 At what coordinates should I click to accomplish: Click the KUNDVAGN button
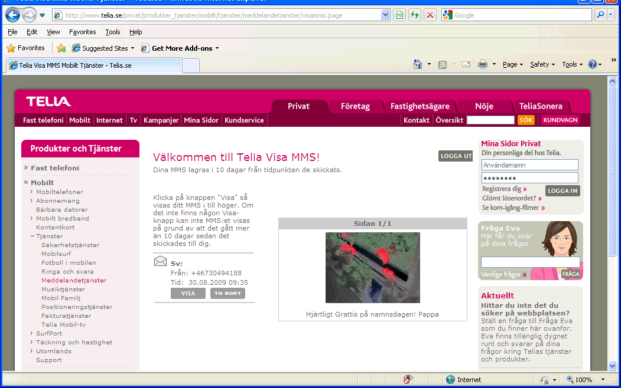(x=560, y=120)
